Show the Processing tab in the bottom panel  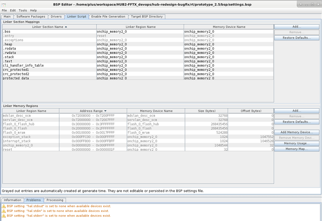(55, 200)
